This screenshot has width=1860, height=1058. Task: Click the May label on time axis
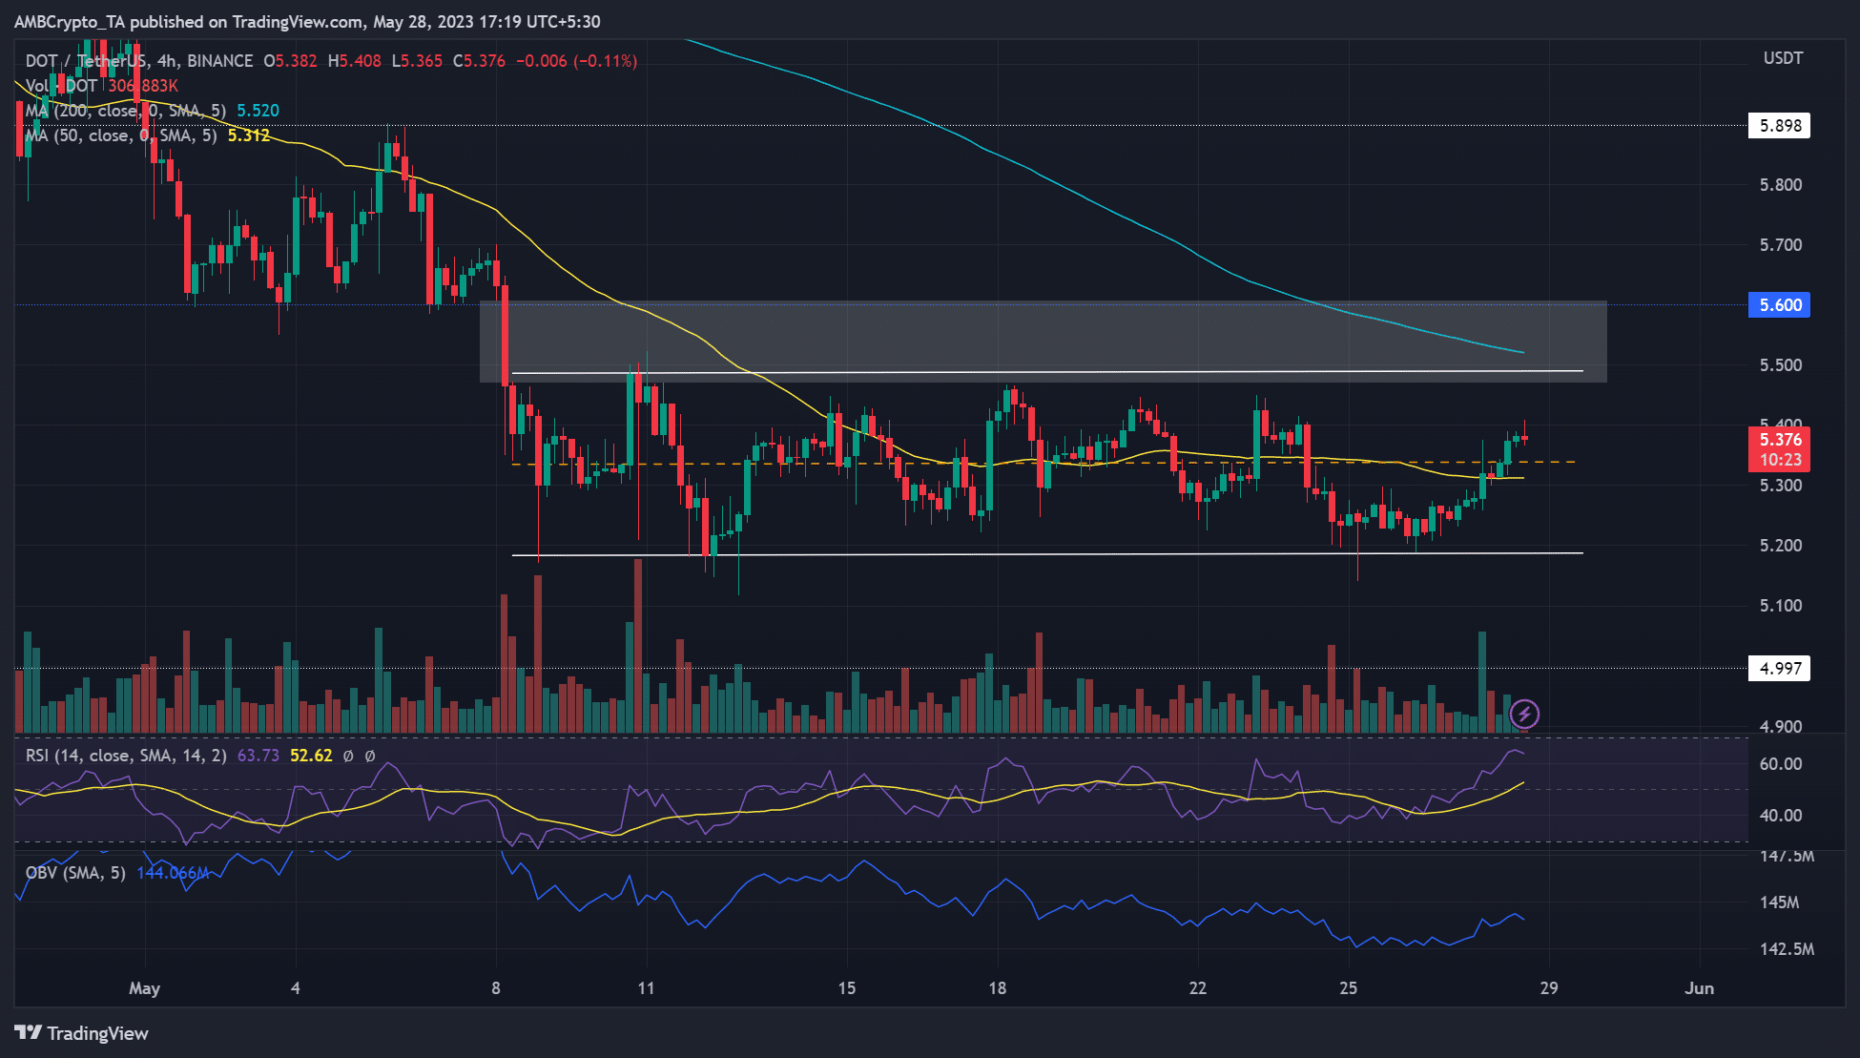[x=145, y=988]
